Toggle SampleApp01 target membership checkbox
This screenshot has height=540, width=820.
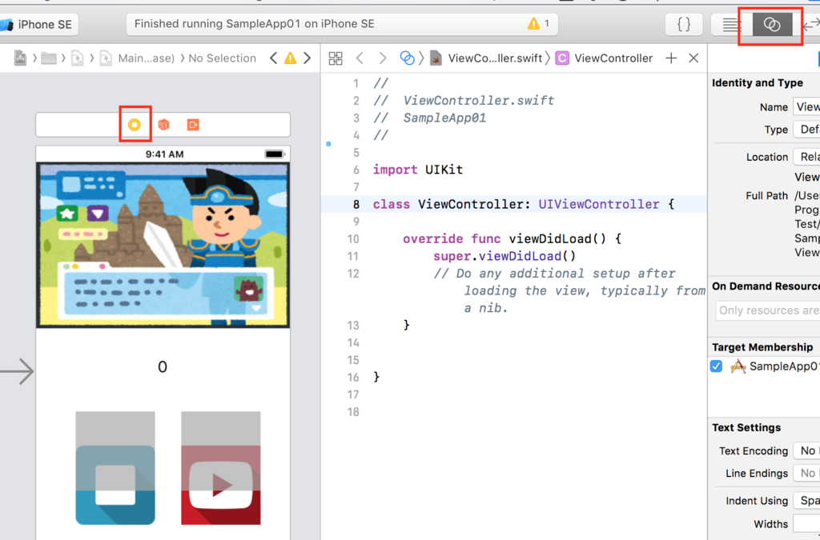pyautogui.click(x=717, y=366)
